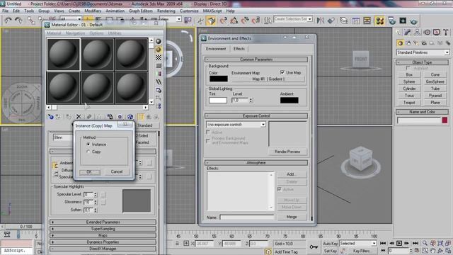Collapse the Common Parameters rollout

pos(256,59)
